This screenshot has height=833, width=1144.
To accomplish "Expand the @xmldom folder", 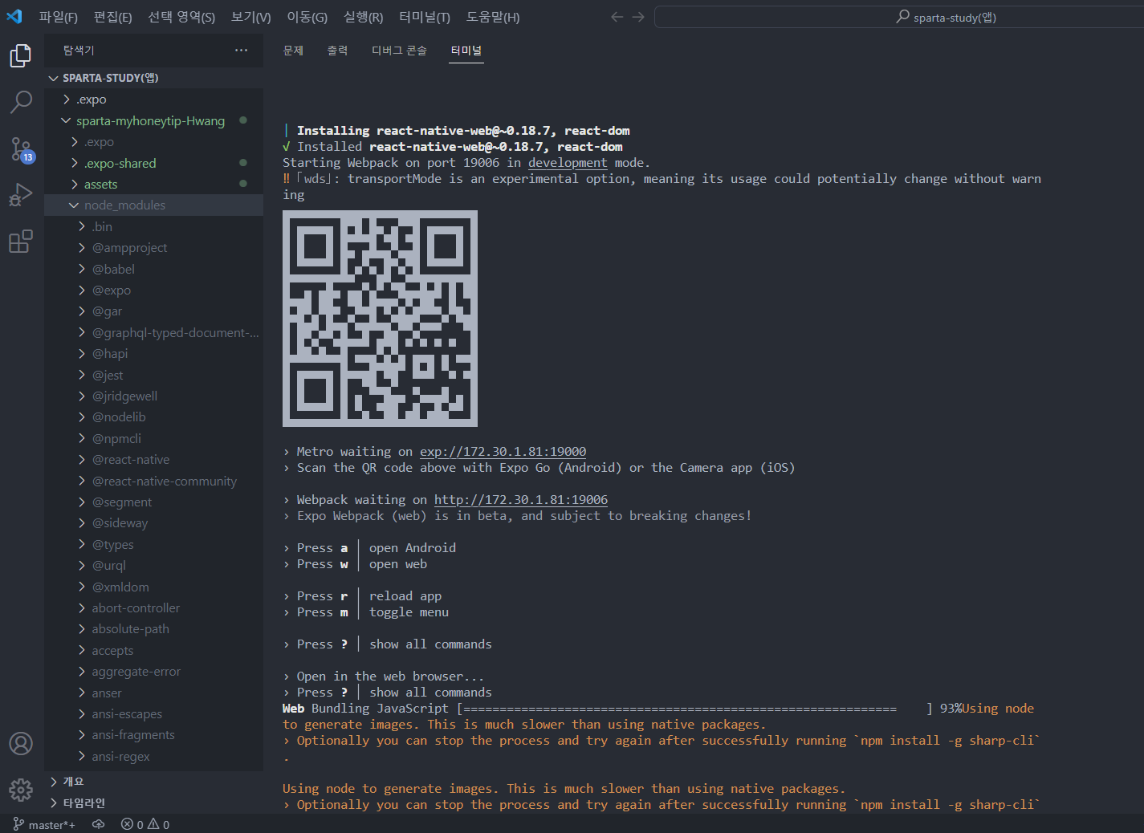I will [x=153, y=587].
